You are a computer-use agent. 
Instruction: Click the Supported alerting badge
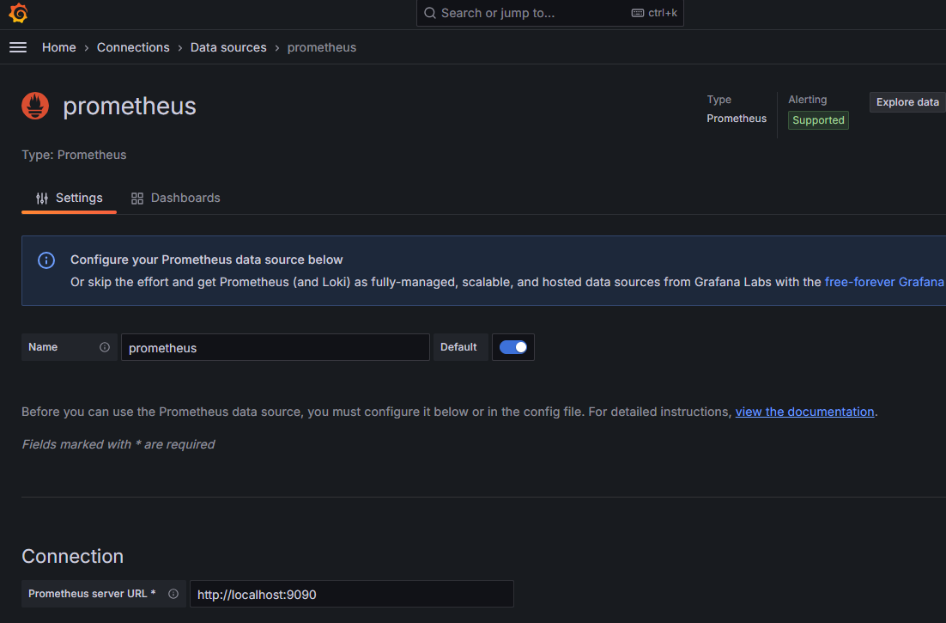tap(818, 120)
